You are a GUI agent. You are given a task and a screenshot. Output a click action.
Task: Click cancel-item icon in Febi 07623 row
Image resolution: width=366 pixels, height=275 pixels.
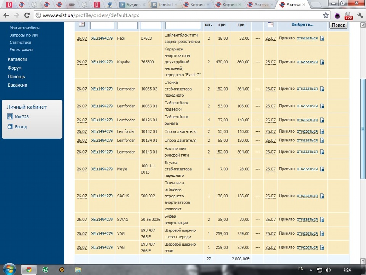pyautogui.click(x=322, y=38)
